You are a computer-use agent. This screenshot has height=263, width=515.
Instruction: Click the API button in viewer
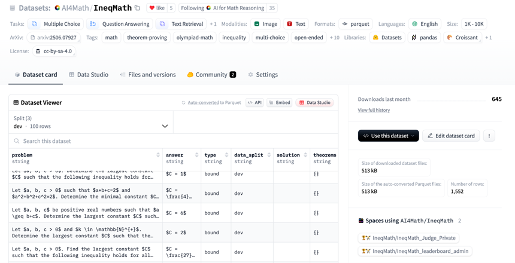tap(255, 103)
